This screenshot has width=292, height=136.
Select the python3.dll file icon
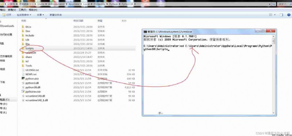(23, 83)
